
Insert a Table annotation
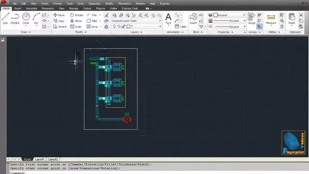point(180,27)
